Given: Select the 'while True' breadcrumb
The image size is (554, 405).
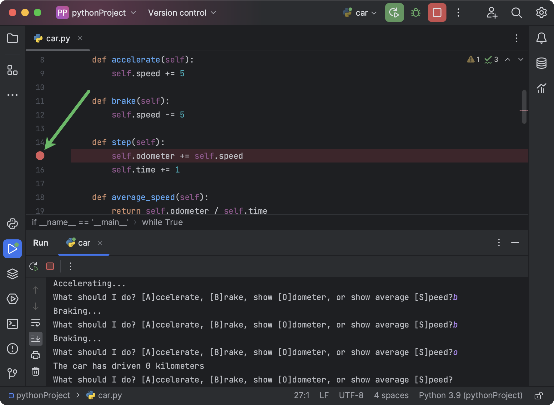Looking at the screenshot, I should point(162,222).
